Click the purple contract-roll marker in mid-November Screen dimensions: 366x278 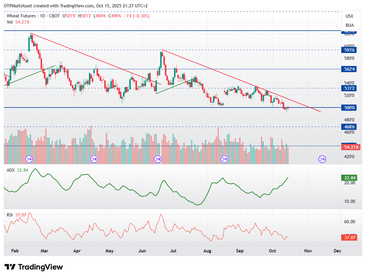[322, 159]
